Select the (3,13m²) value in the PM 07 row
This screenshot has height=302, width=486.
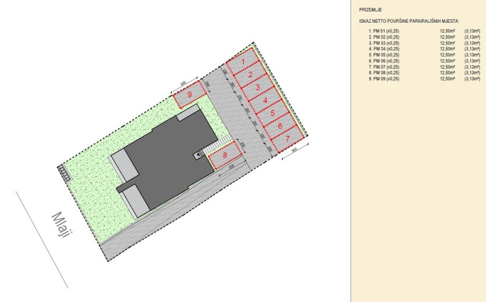coord(472,67)
